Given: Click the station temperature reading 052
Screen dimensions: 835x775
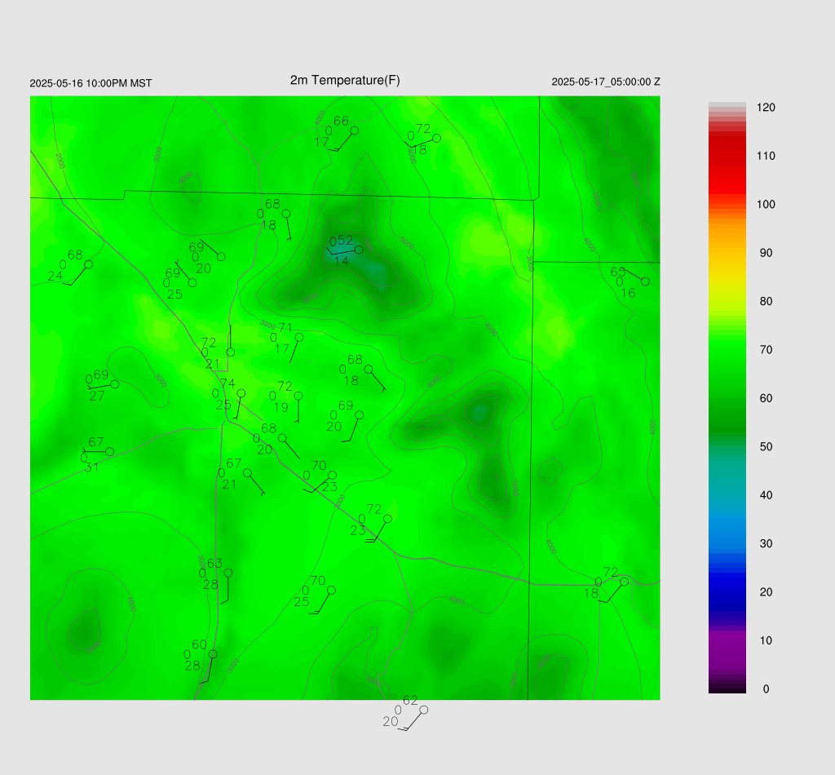Looking at the screenshot, I should pos(342,241).
